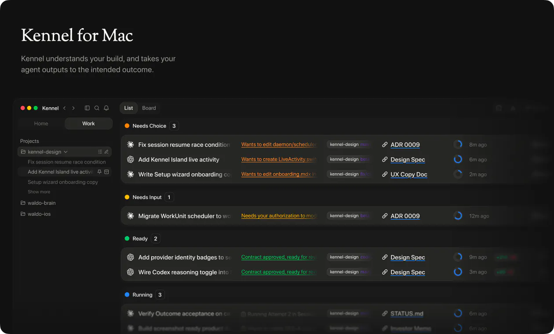Click the green Ready status dot

pos(127,239)
